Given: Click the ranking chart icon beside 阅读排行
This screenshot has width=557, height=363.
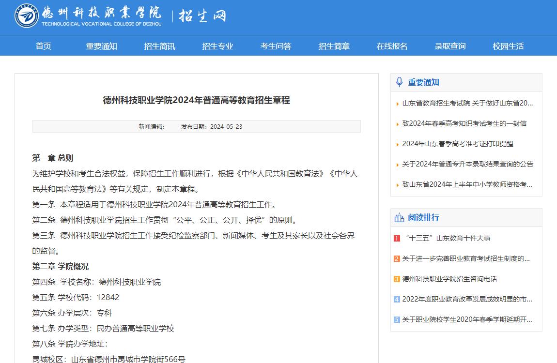Looking at the screenshot, I should [399, 217].
